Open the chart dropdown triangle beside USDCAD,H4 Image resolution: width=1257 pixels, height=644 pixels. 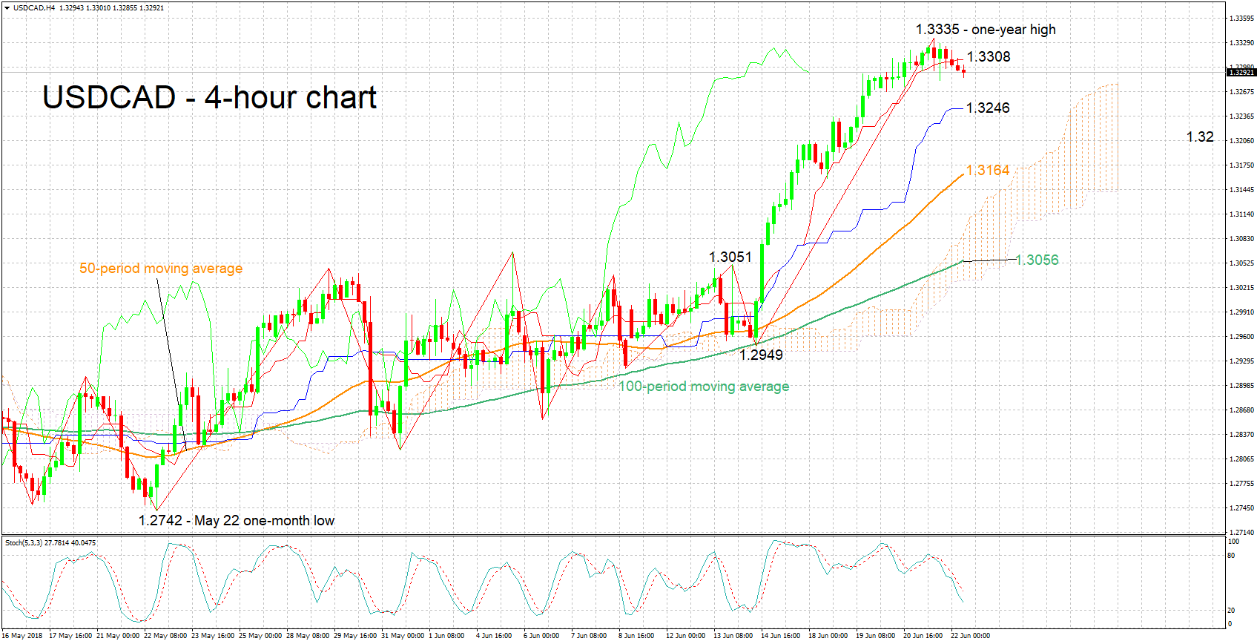7,7
